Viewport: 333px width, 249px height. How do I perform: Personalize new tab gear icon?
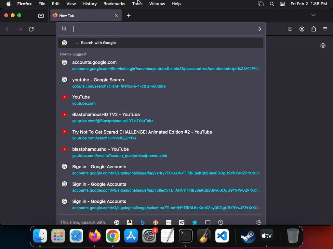pos(323,46)
